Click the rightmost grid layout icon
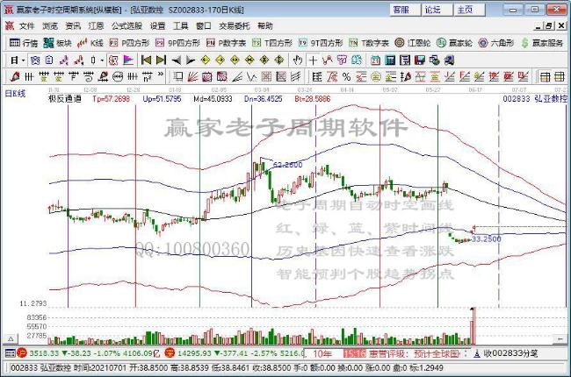The width and height of the screenshot is (571, 377). pos(560,76)
